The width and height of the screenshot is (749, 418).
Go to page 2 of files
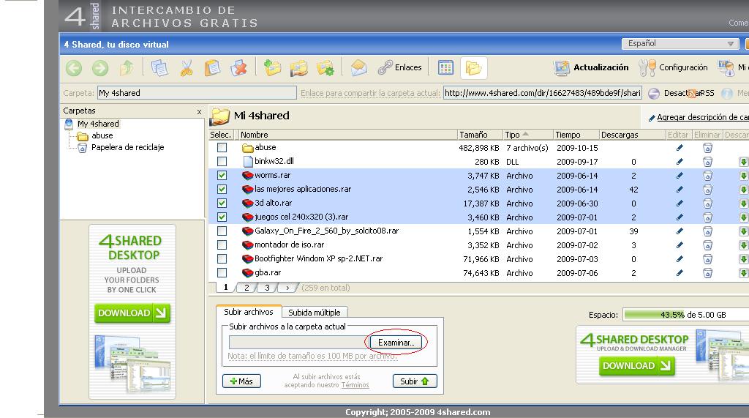pos(246,288)
